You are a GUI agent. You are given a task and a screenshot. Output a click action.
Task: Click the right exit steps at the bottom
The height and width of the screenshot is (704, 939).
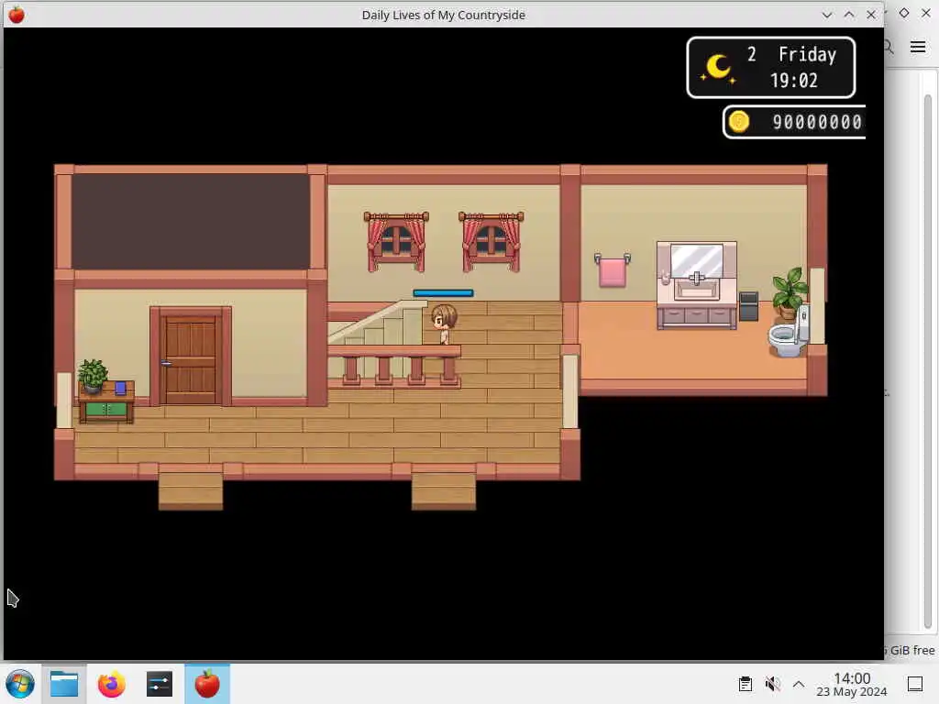pyautogui.click(x=444, y=491)
